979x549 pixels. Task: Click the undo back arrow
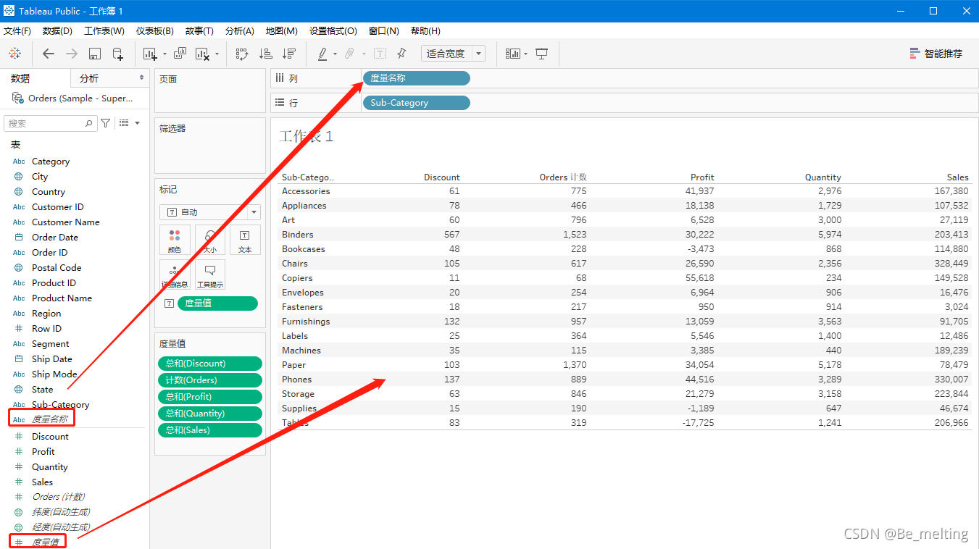pyautogui.click(x=49, y=54)
